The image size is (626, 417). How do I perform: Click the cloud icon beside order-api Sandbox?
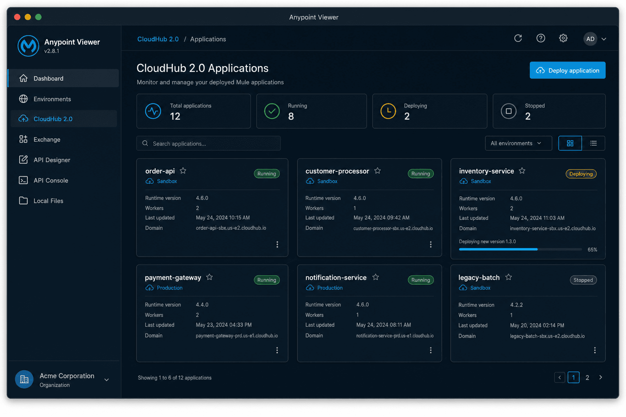150,181
